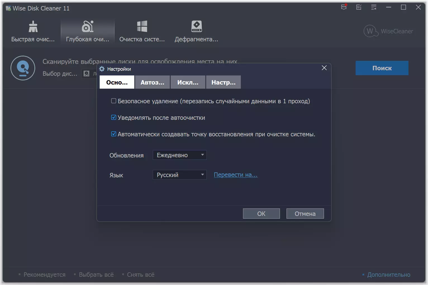428x285 pixels.
Task: Click the settings gear icon in Настройки dialog
Action: 102,69
